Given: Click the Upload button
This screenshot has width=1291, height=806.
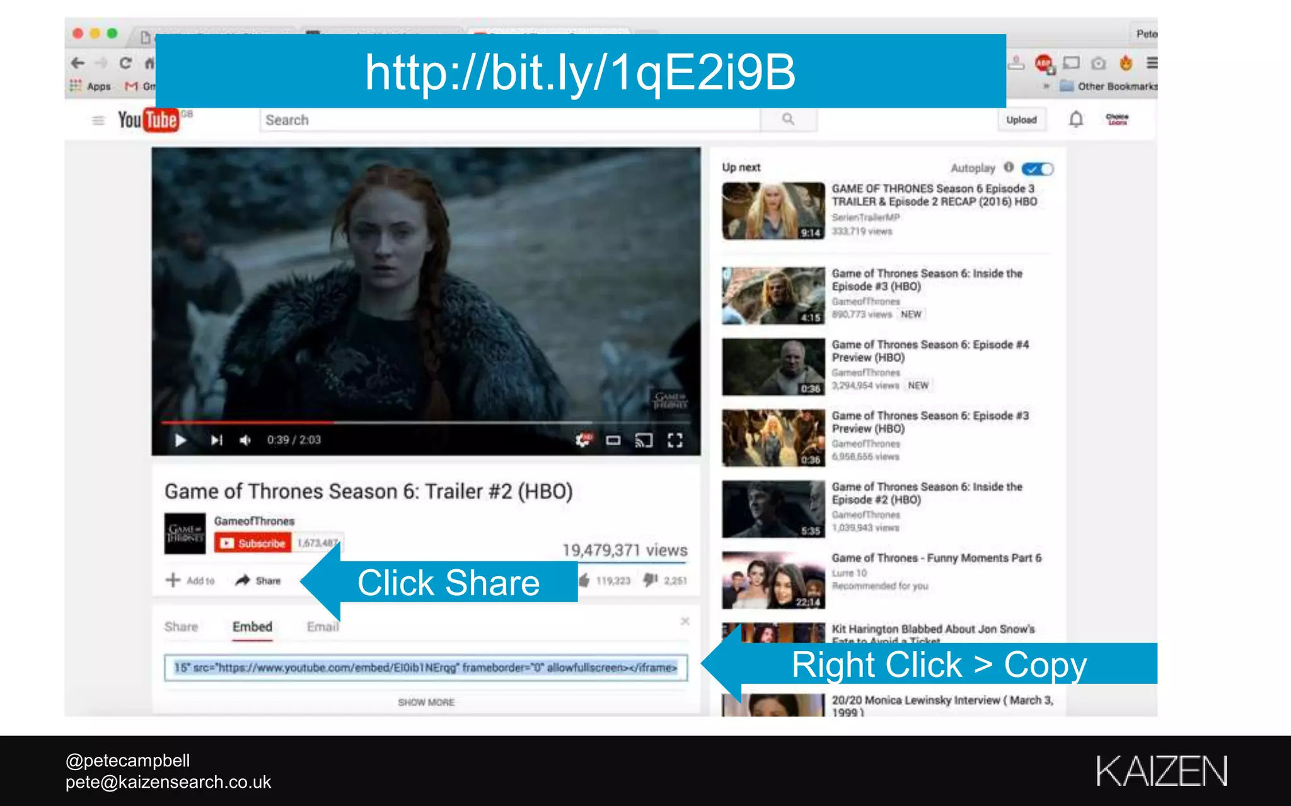Looking at the screenshot, I should click(x=1021, y=120).
